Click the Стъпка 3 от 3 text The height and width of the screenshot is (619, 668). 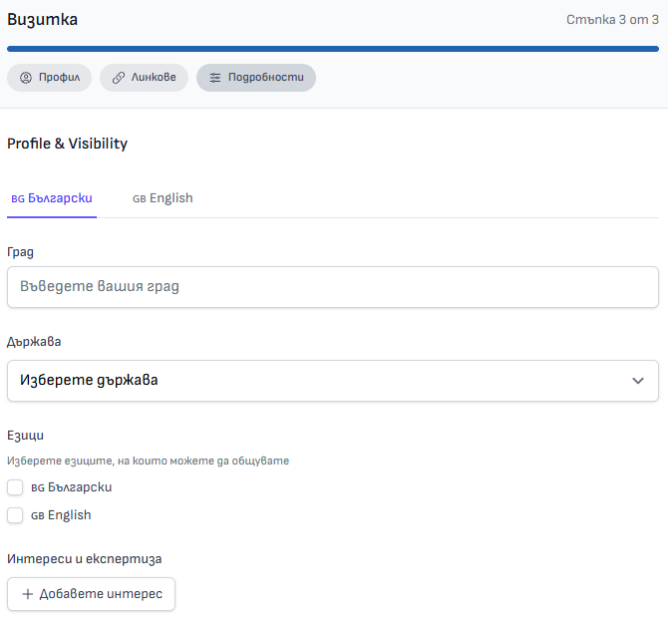[x=612, y=20]
